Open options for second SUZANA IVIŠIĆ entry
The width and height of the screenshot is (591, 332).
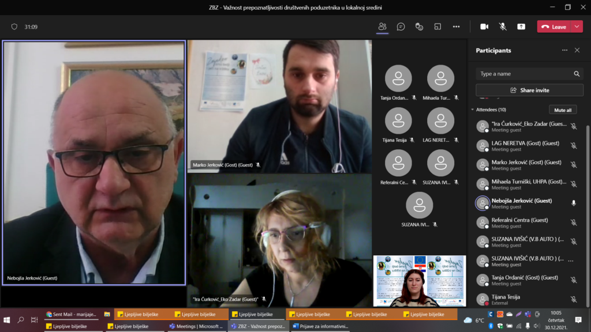pos(571,261)
